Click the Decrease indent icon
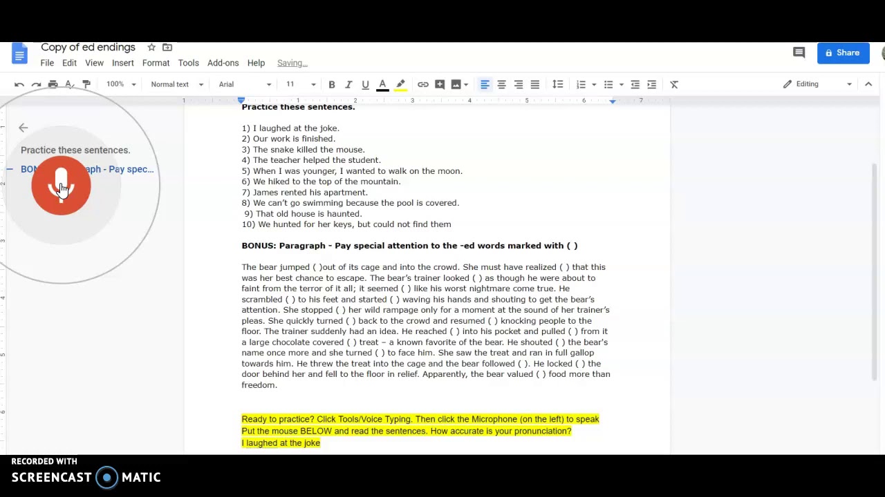This screenshot has height=497, width=885. [x=635, y=84]
